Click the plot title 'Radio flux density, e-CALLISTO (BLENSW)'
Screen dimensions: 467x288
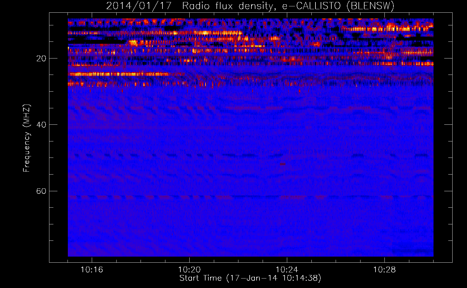[x=288, y=6]
